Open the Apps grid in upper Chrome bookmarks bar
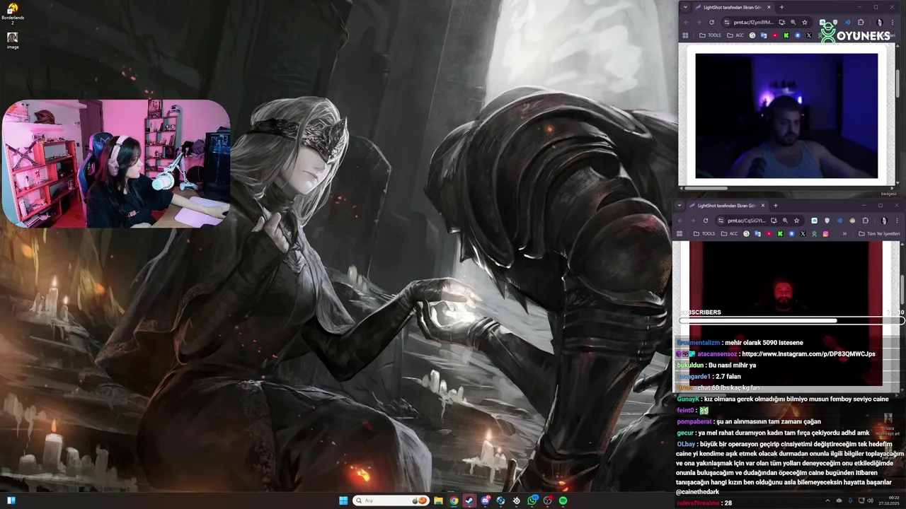This screenshot has width=906, height=509. tap(685, 35)
